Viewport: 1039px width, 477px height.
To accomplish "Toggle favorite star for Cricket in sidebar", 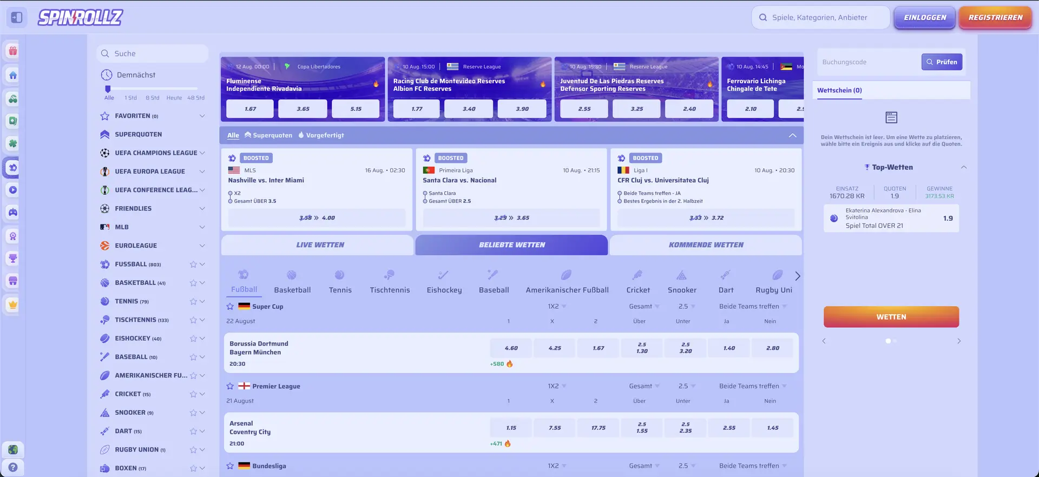I will (x=193, y=394).
